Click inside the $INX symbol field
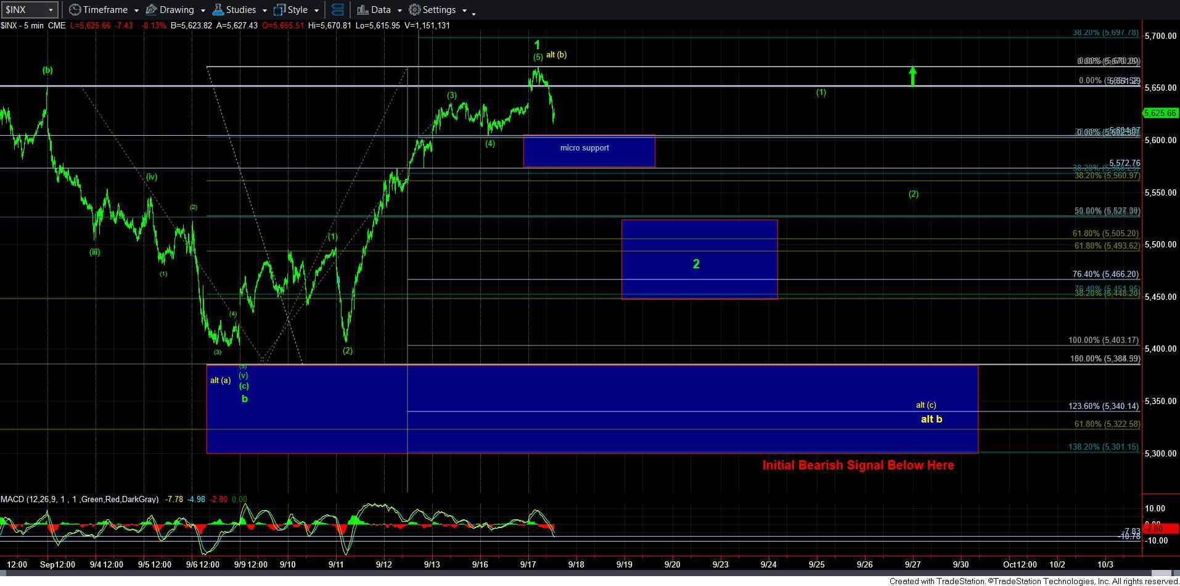The image size is (1180, 586). [23, 10]
